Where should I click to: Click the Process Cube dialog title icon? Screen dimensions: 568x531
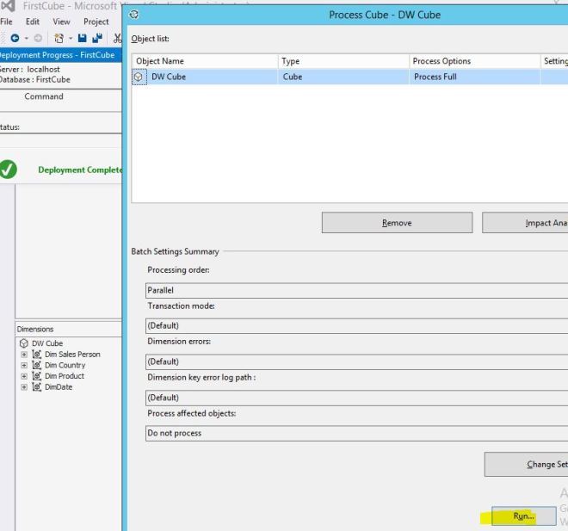(133, 15)
